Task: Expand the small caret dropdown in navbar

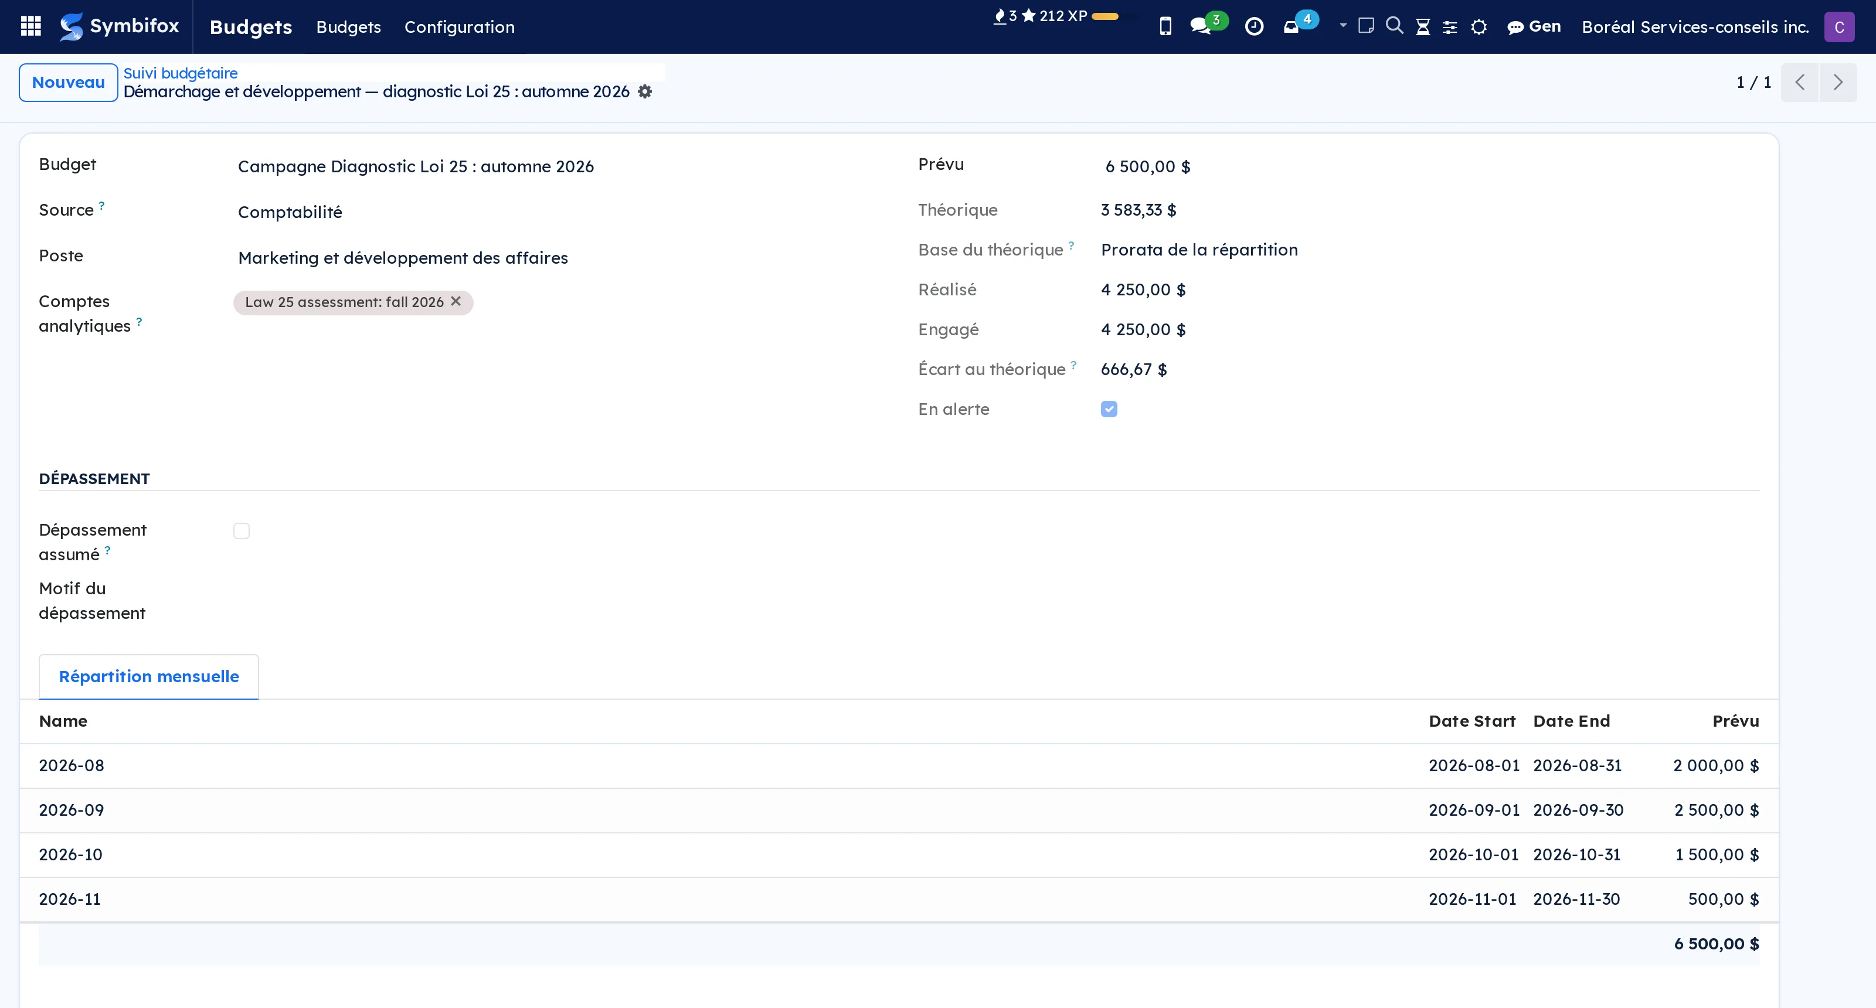Action: [x=1343, y=25]
